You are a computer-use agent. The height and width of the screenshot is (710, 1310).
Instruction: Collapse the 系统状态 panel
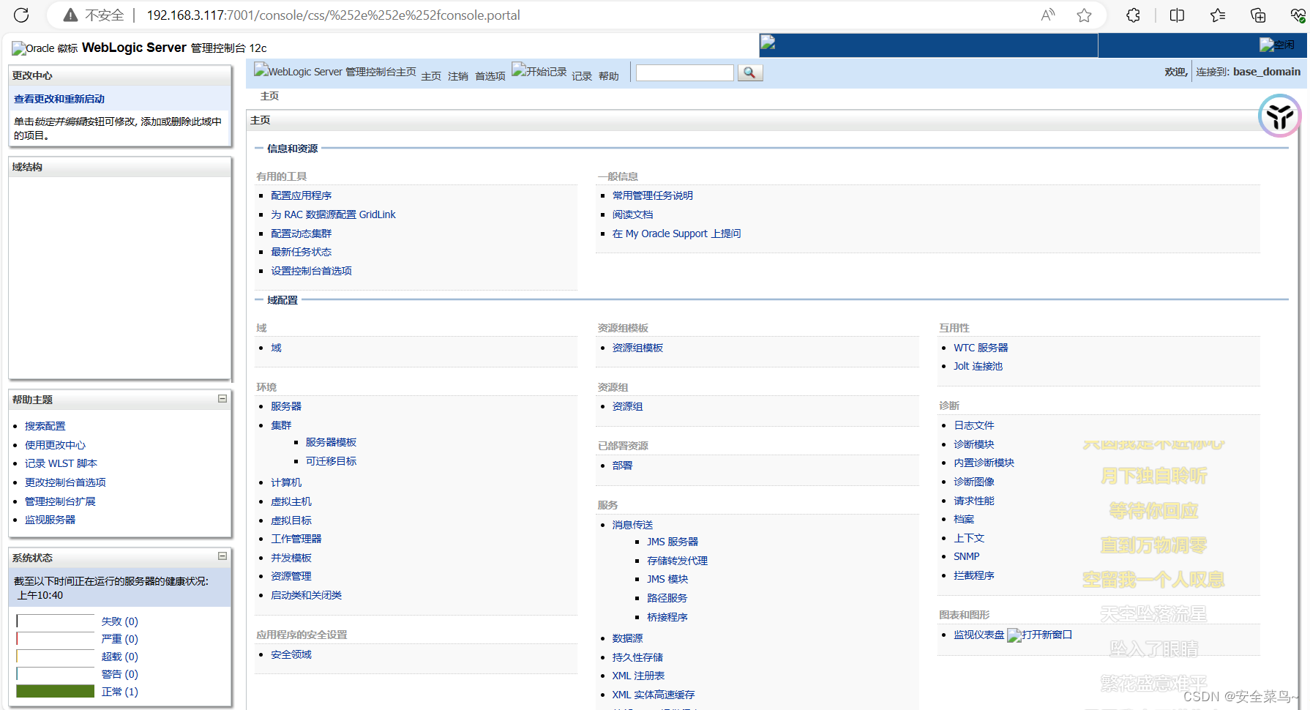point(222,556)
